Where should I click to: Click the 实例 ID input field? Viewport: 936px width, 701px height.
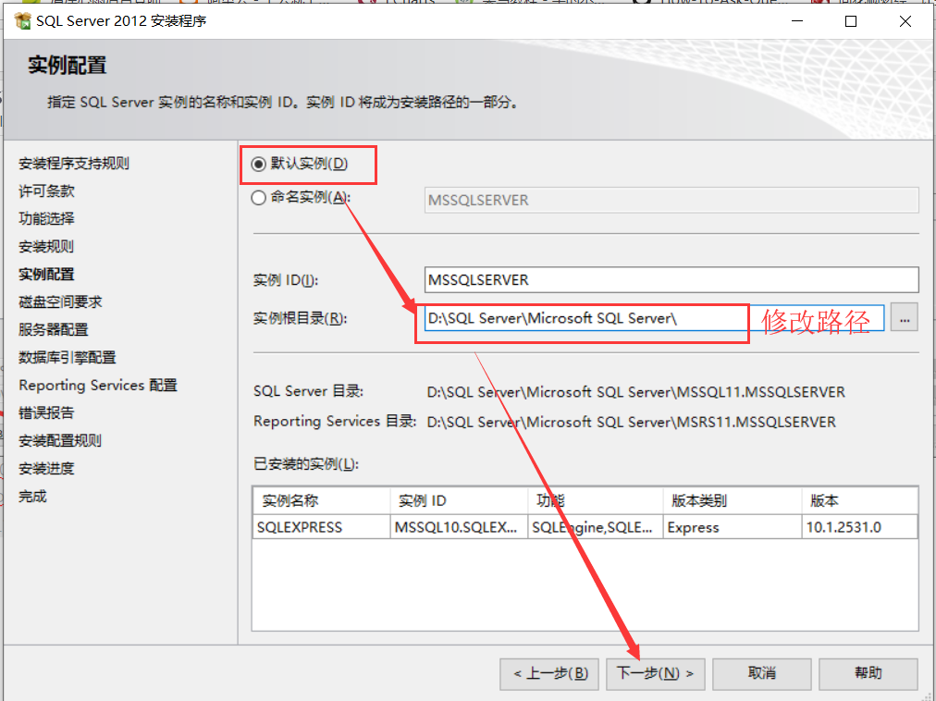(x=671, y=280)
